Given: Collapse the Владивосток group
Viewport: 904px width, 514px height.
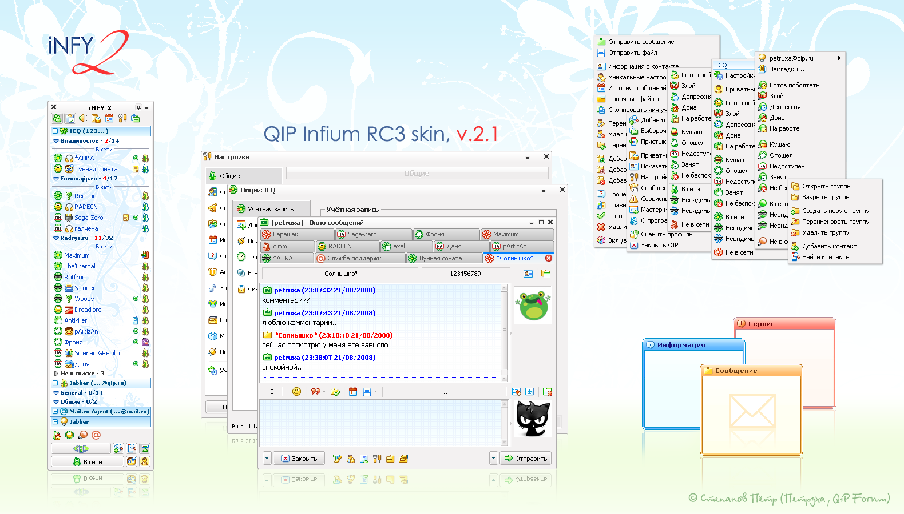Looking at the screenshot, I should [56, 140].
